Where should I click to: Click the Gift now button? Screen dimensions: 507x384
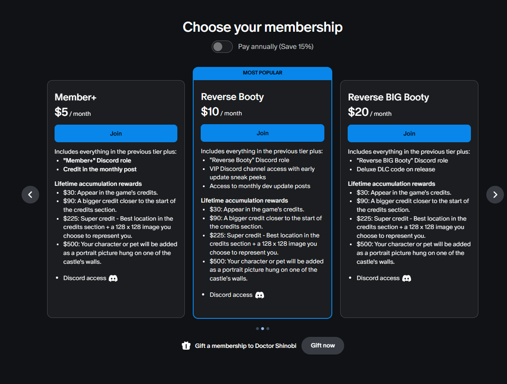[323, 346]
